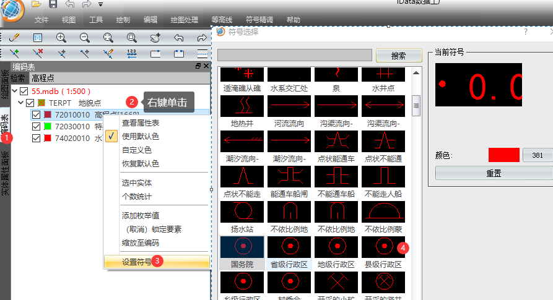
Task: Select the 县级行政区 symbol thumbnail
Action: pyautogui.click(x=382, y=247)
